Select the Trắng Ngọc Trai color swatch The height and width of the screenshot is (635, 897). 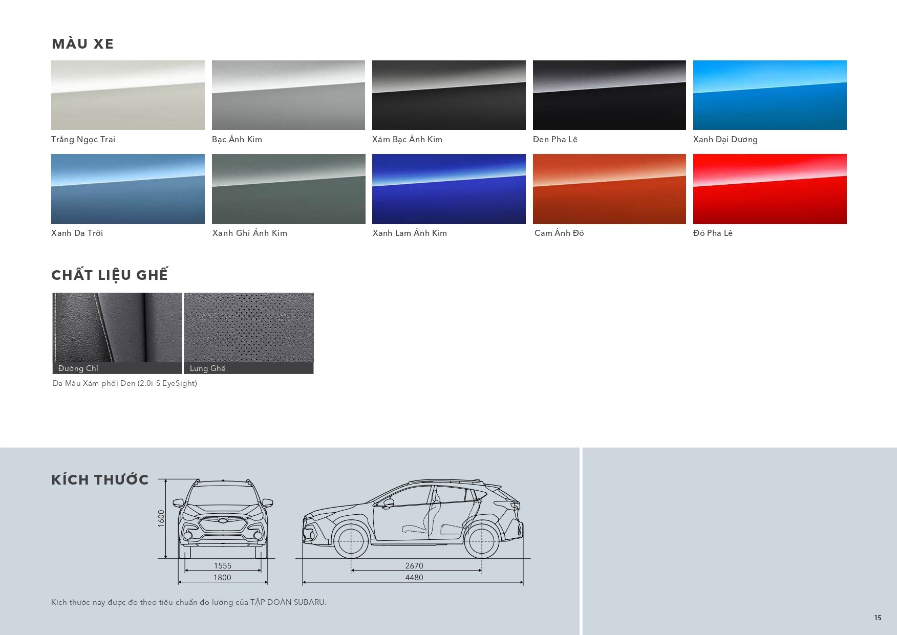coord(127,95)
